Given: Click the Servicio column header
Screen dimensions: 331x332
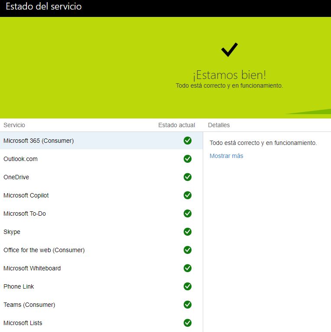Looking at the screenshot, I should coord(14,125).
